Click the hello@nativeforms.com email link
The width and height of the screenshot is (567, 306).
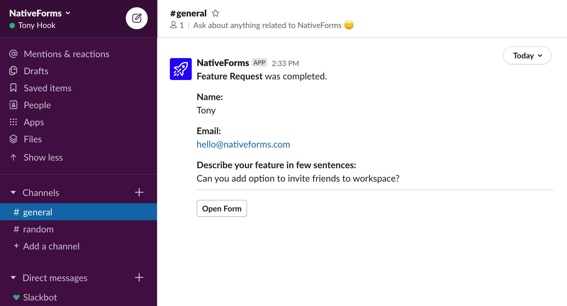click(243, 144)
